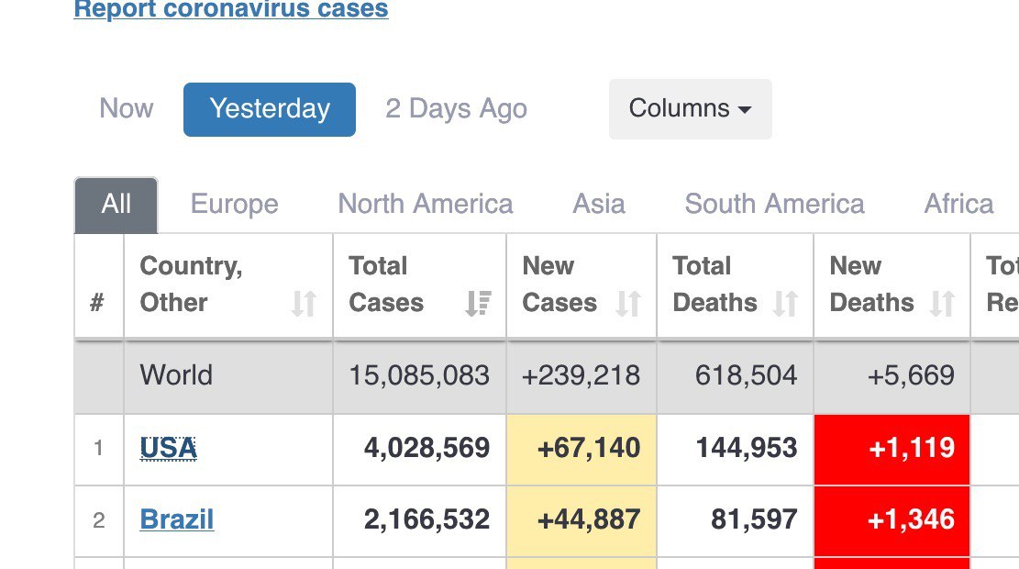Click the World row label
This screenshot has width=1019, height=569.
click(x=176, y=375)
